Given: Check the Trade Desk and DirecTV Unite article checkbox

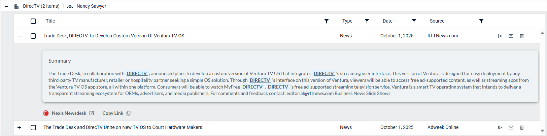Looking at the screenshot, I should click(x=33, y=128).
